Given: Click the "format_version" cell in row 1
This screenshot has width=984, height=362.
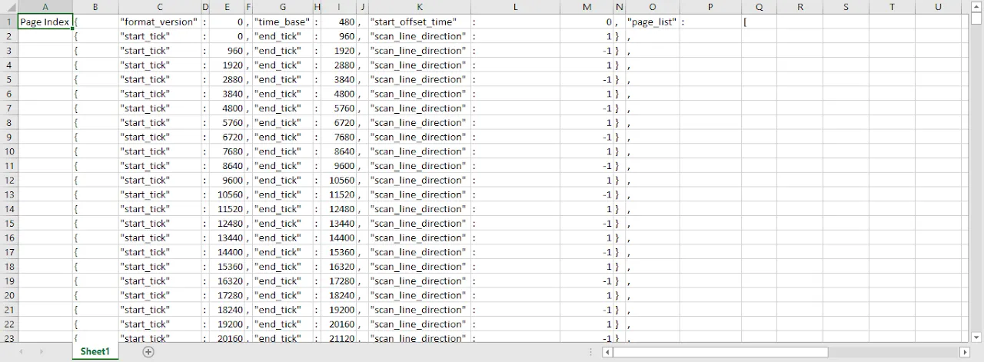Looking at the screenshot, I should pyautogui.click(x=160, y=22).
